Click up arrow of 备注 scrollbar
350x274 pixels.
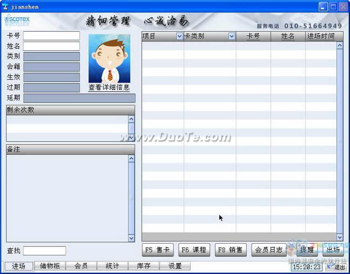pyautogui.click(x=132, y=158)
